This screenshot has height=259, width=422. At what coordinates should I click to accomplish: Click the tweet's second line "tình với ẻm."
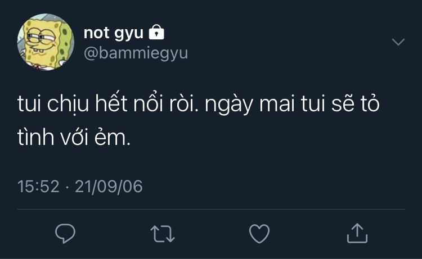tap(74, 138)
